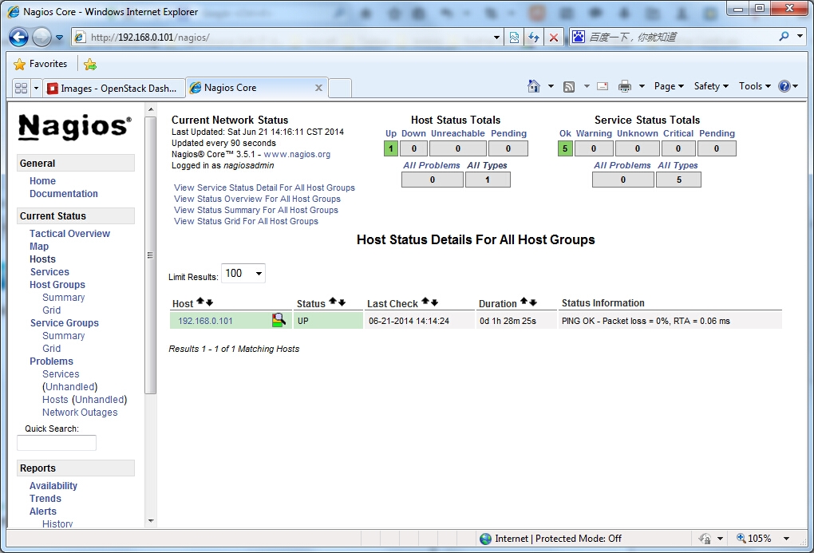Open the zoom level dropdown arrow
The width and height of the screenshot is (814, 553).
(787, 539)
